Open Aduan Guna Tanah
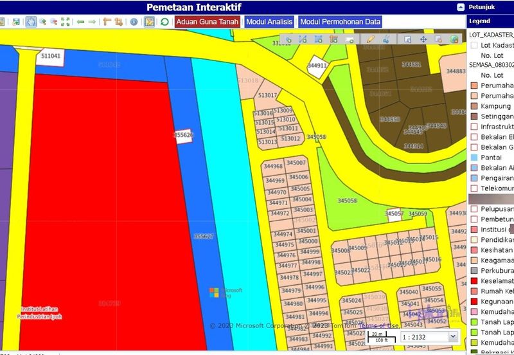The height and width of the screenshot is (355, 514). (x=207, y=22)
